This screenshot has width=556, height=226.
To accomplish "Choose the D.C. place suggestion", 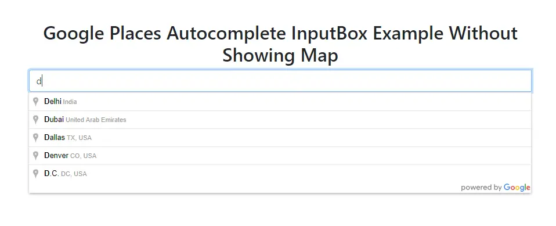I will (280, 174).
